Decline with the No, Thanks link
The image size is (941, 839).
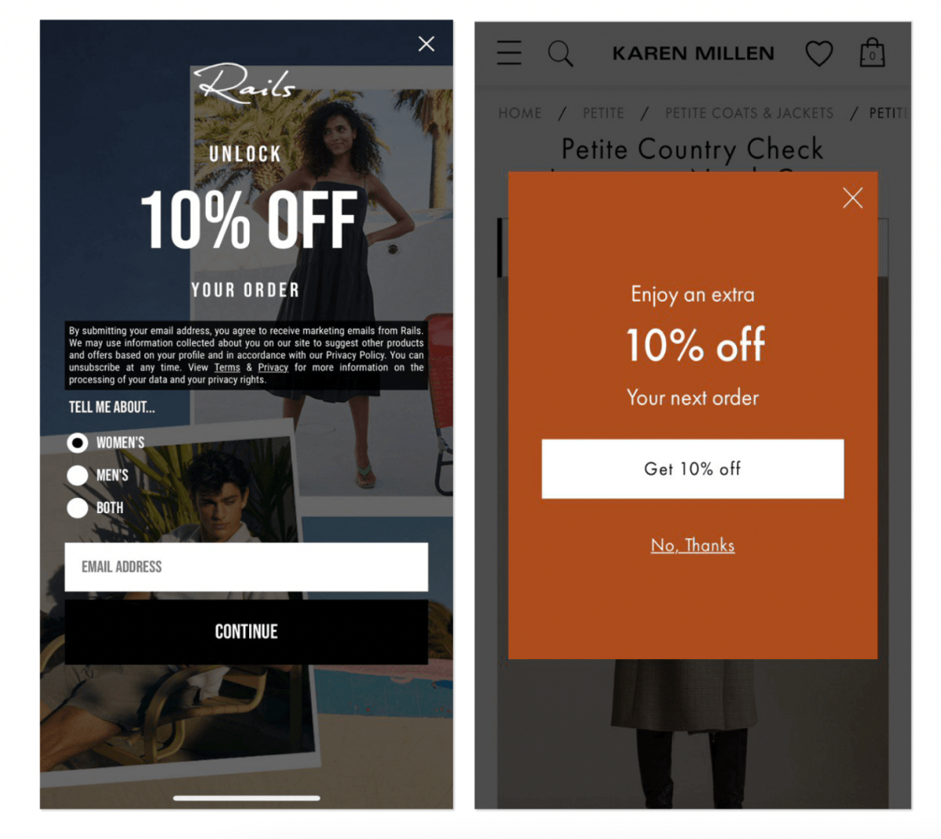(x=693, y=545)
